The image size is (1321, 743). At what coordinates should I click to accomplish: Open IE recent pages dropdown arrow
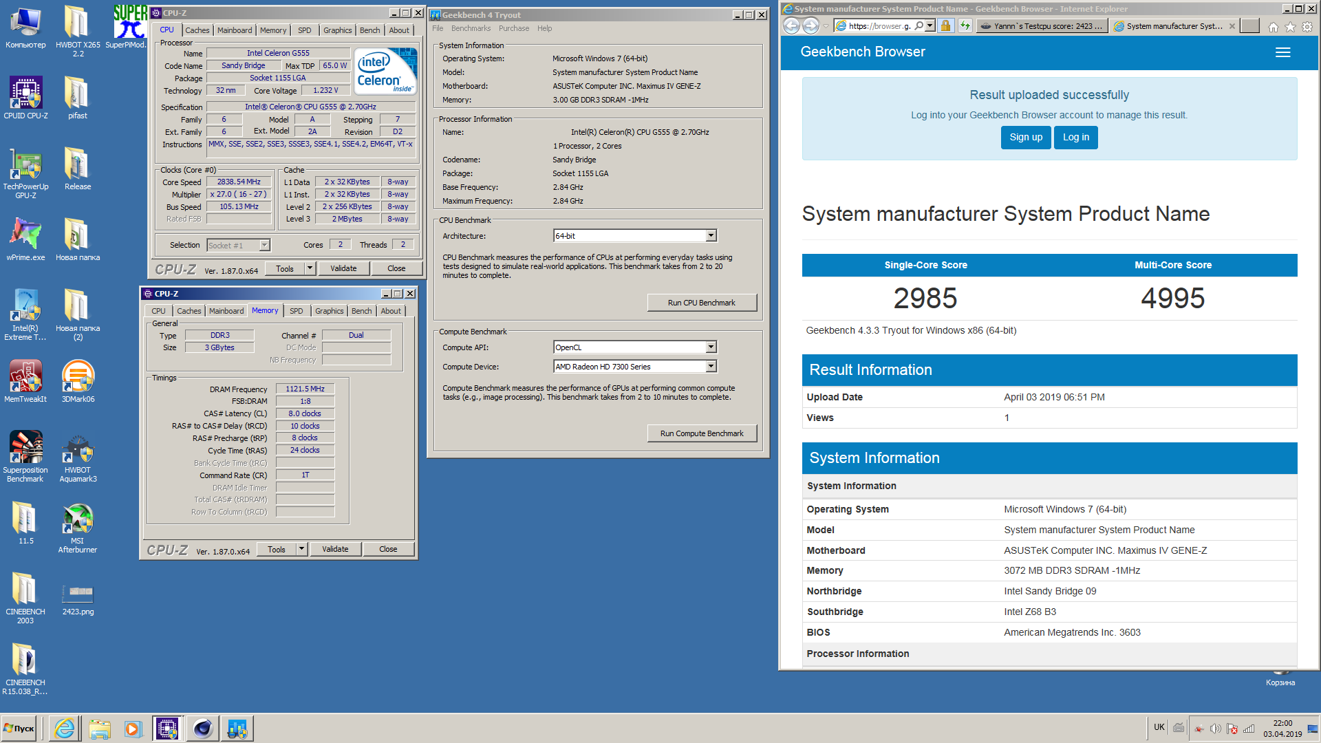pyautogui.click(x=826, y=26)
